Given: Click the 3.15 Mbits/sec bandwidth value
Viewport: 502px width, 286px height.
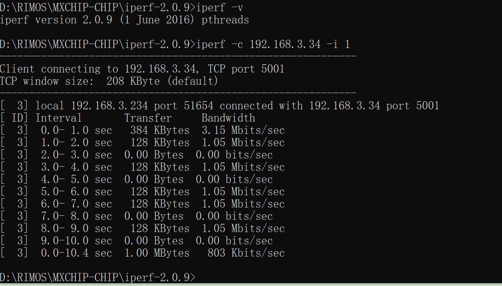Looking at the screenshot, I should 243,130.
